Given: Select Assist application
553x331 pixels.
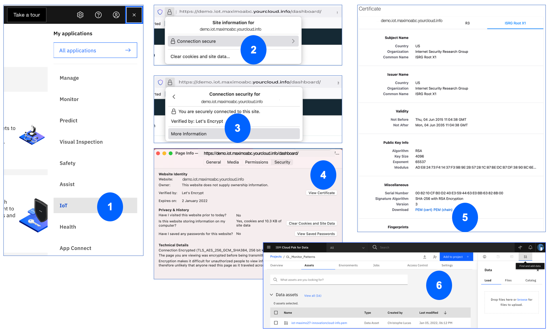Looking at the screenshot, I should (x=67, y=184).
